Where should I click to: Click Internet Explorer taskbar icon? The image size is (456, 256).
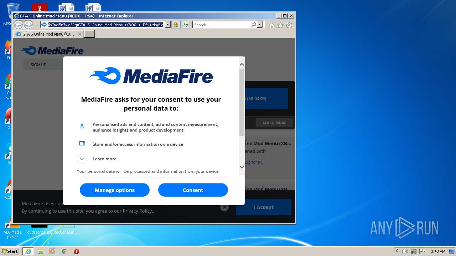click(28, 251)
